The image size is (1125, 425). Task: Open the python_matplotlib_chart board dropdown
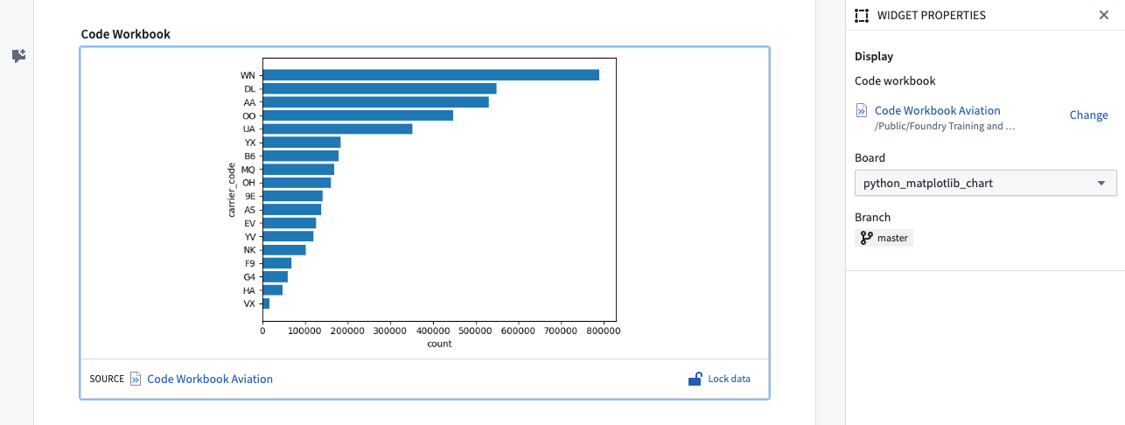click(985, 183)
